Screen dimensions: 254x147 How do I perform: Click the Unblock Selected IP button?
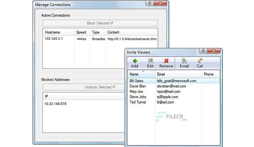click(x=84, y=87)
